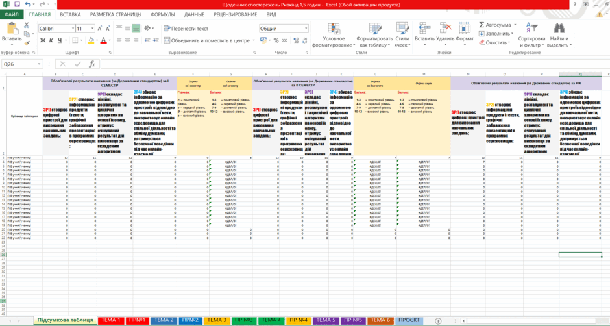Expand the Name Box Q26 dropdown
Viewport: 610px width, 326px height.
tap(40, 64)
